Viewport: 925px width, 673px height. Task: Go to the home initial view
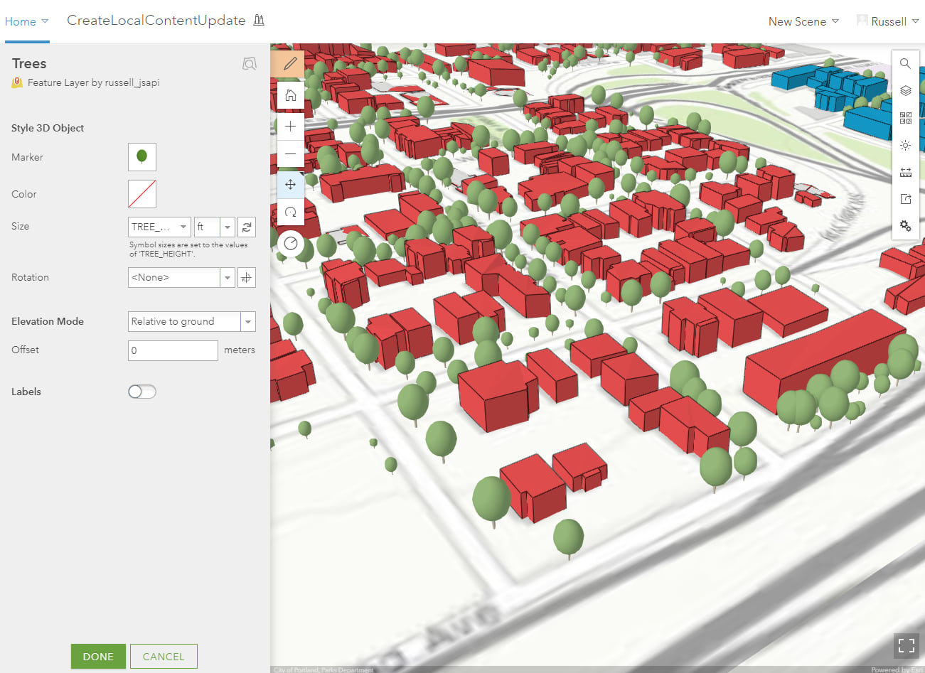click(x=290, y=95)
